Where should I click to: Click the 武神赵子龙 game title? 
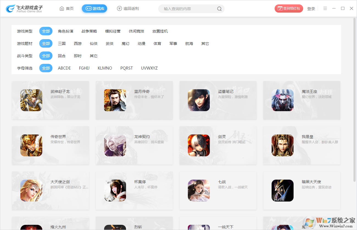pos(60,91)
